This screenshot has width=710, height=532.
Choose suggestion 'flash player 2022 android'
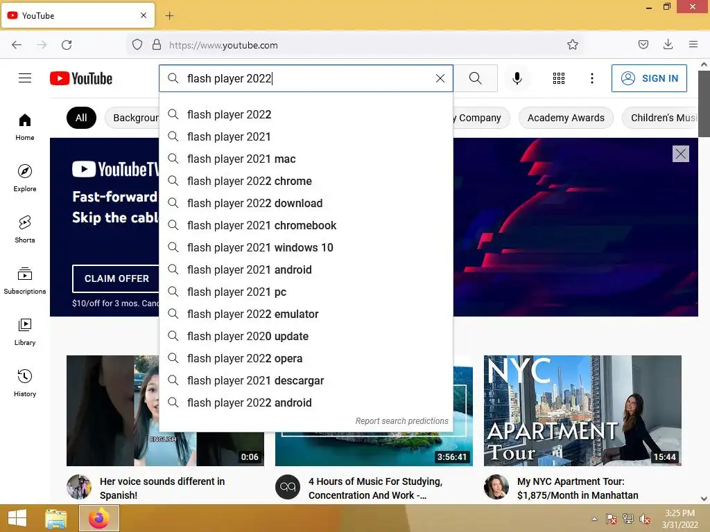306,402
